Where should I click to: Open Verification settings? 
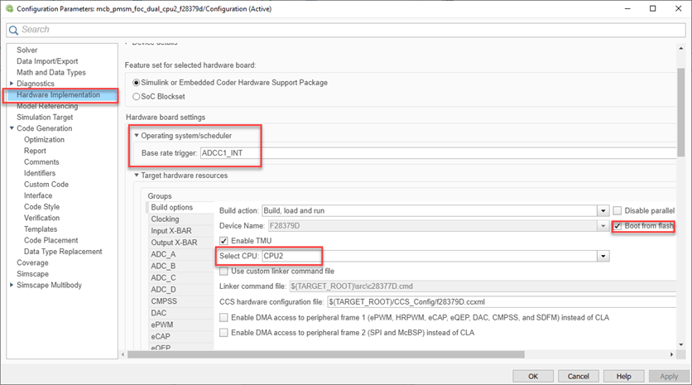(x=41, y=218)
